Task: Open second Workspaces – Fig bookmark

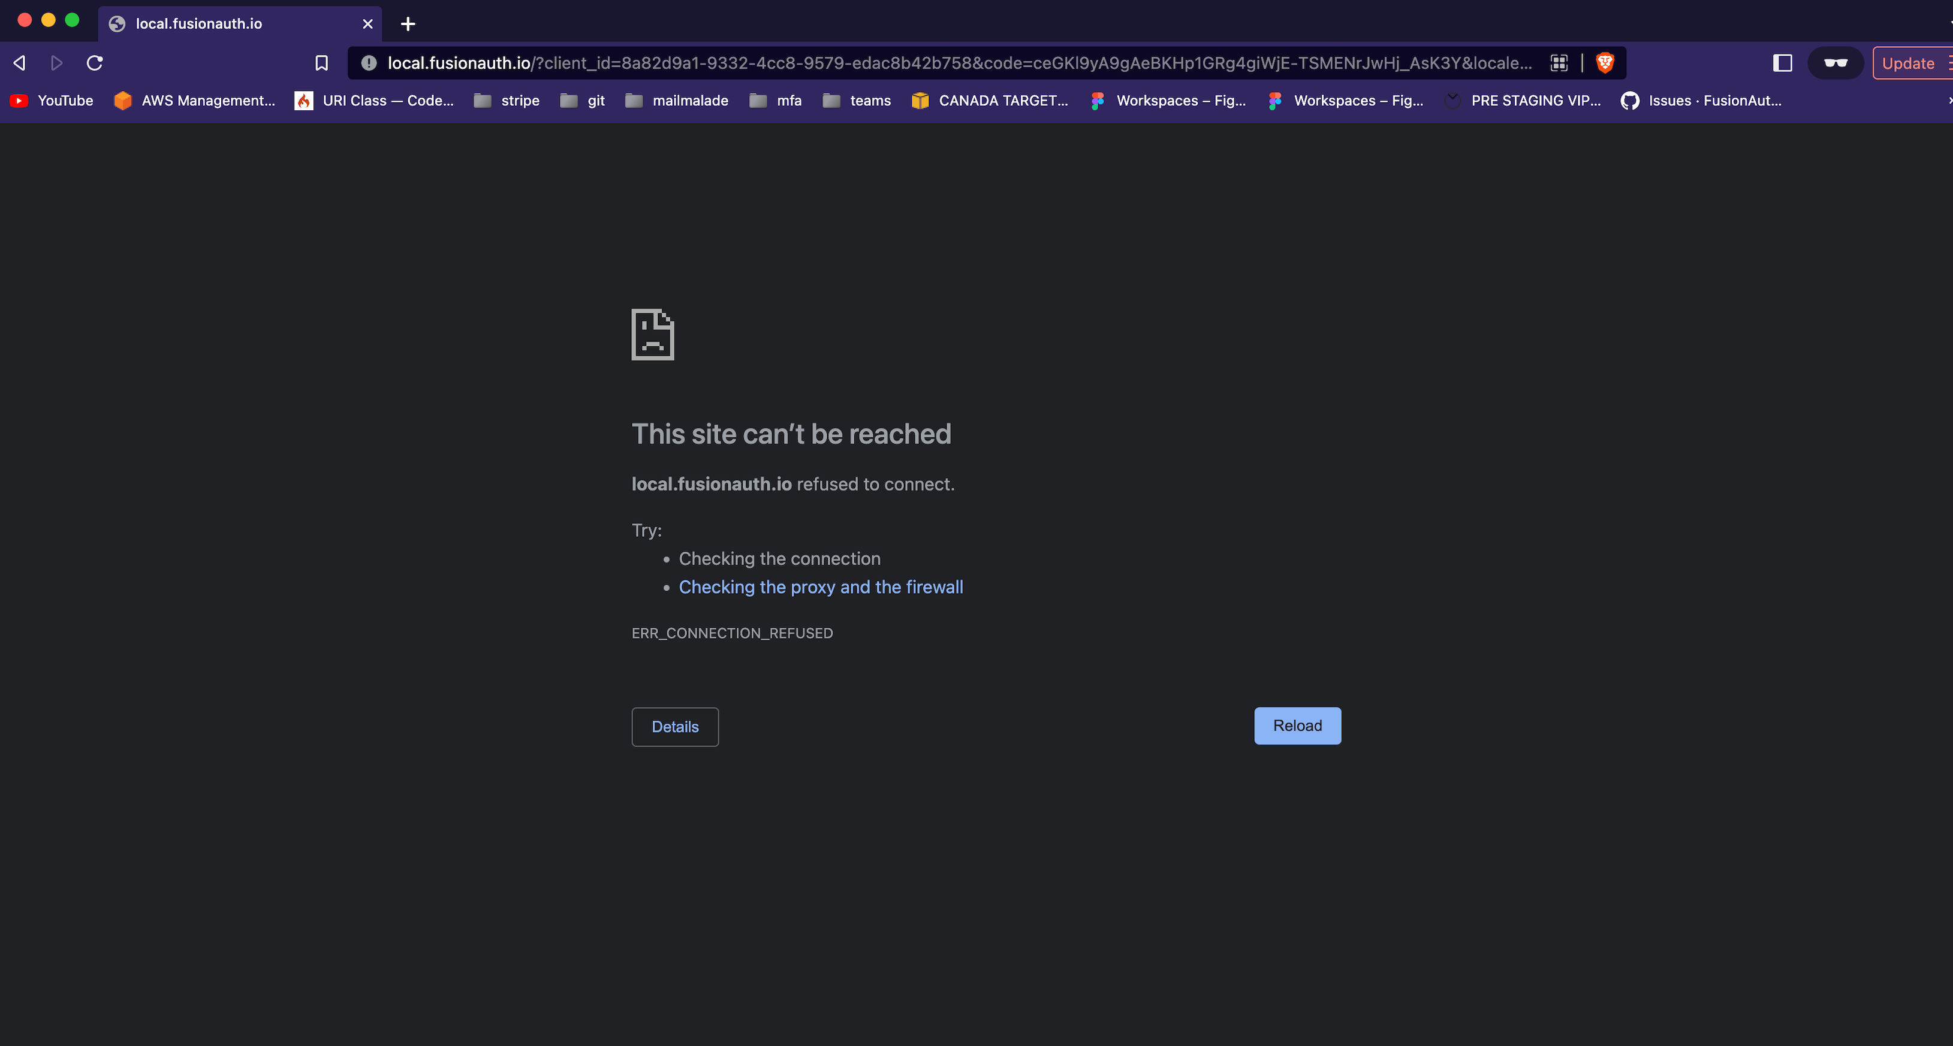Action: [x=1345, y=101]
